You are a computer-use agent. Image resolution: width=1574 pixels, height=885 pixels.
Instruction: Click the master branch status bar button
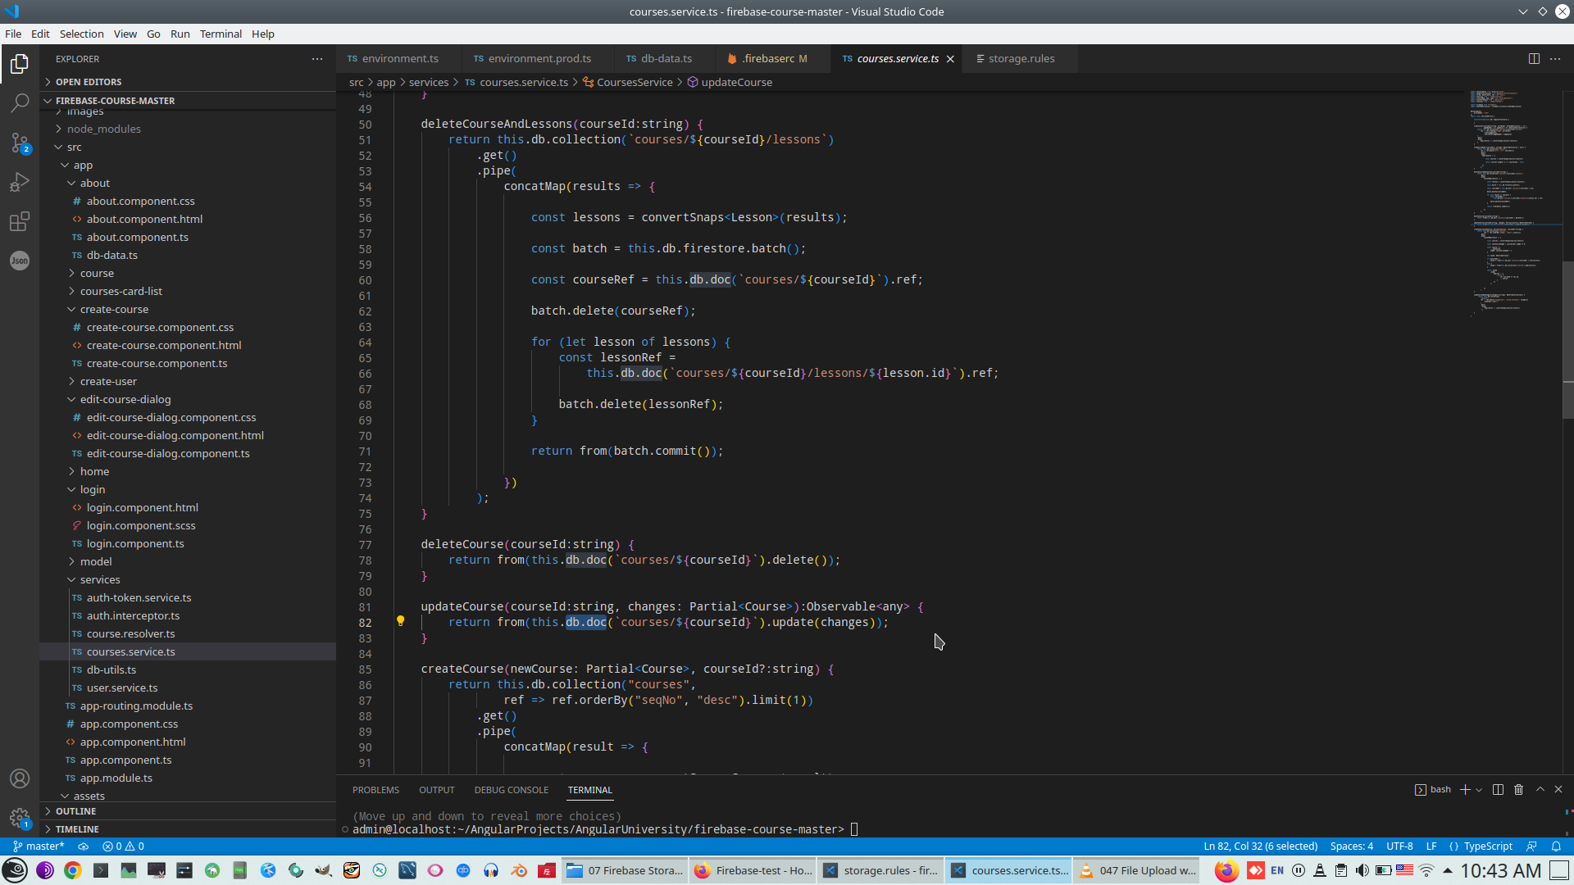[x=39, y=846]
